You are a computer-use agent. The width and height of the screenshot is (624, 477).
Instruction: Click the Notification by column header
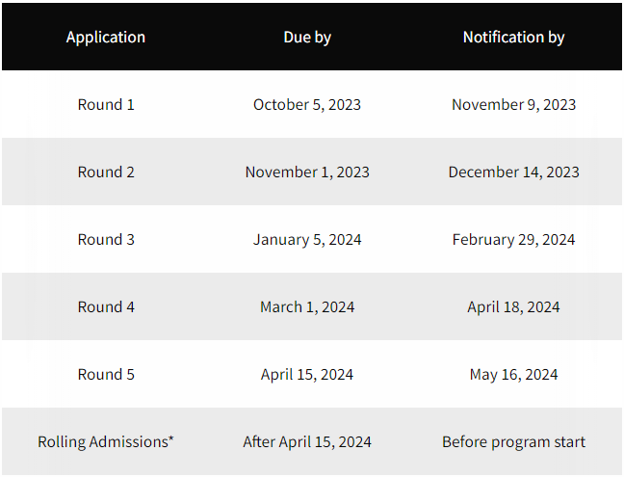click(x=514, y=37)
